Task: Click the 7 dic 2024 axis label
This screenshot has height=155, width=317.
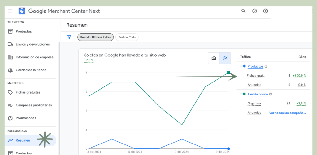Action: tap(181, 152)
